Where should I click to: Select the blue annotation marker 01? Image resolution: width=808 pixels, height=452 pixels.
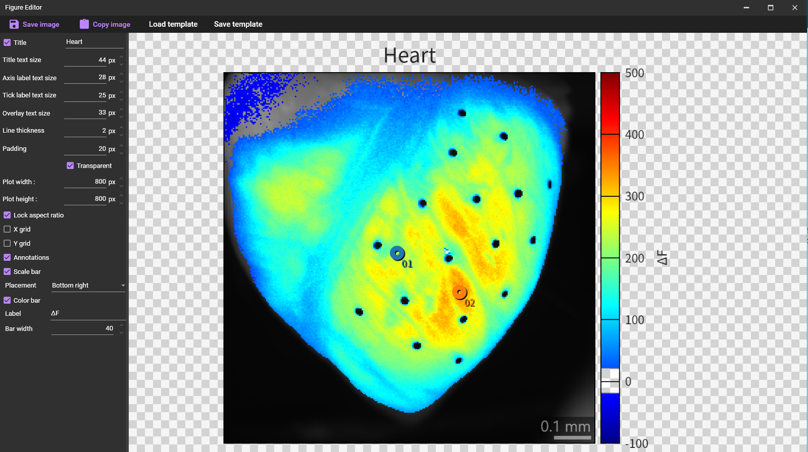click(397, 253)
